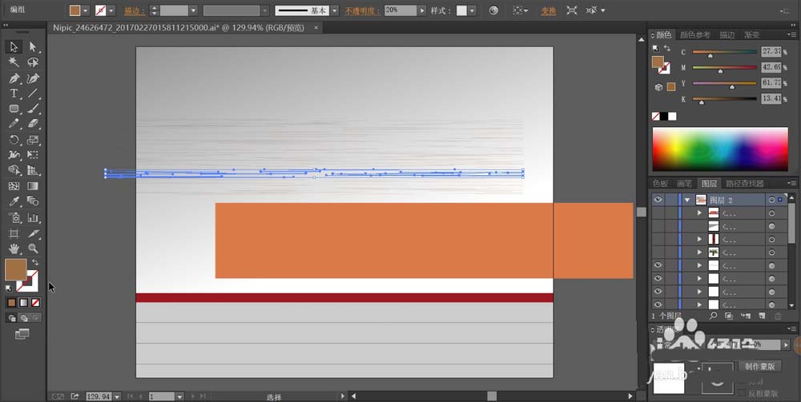Show the palm tree sublayer
The image size is (801, 402).
(x=658, y=253)
